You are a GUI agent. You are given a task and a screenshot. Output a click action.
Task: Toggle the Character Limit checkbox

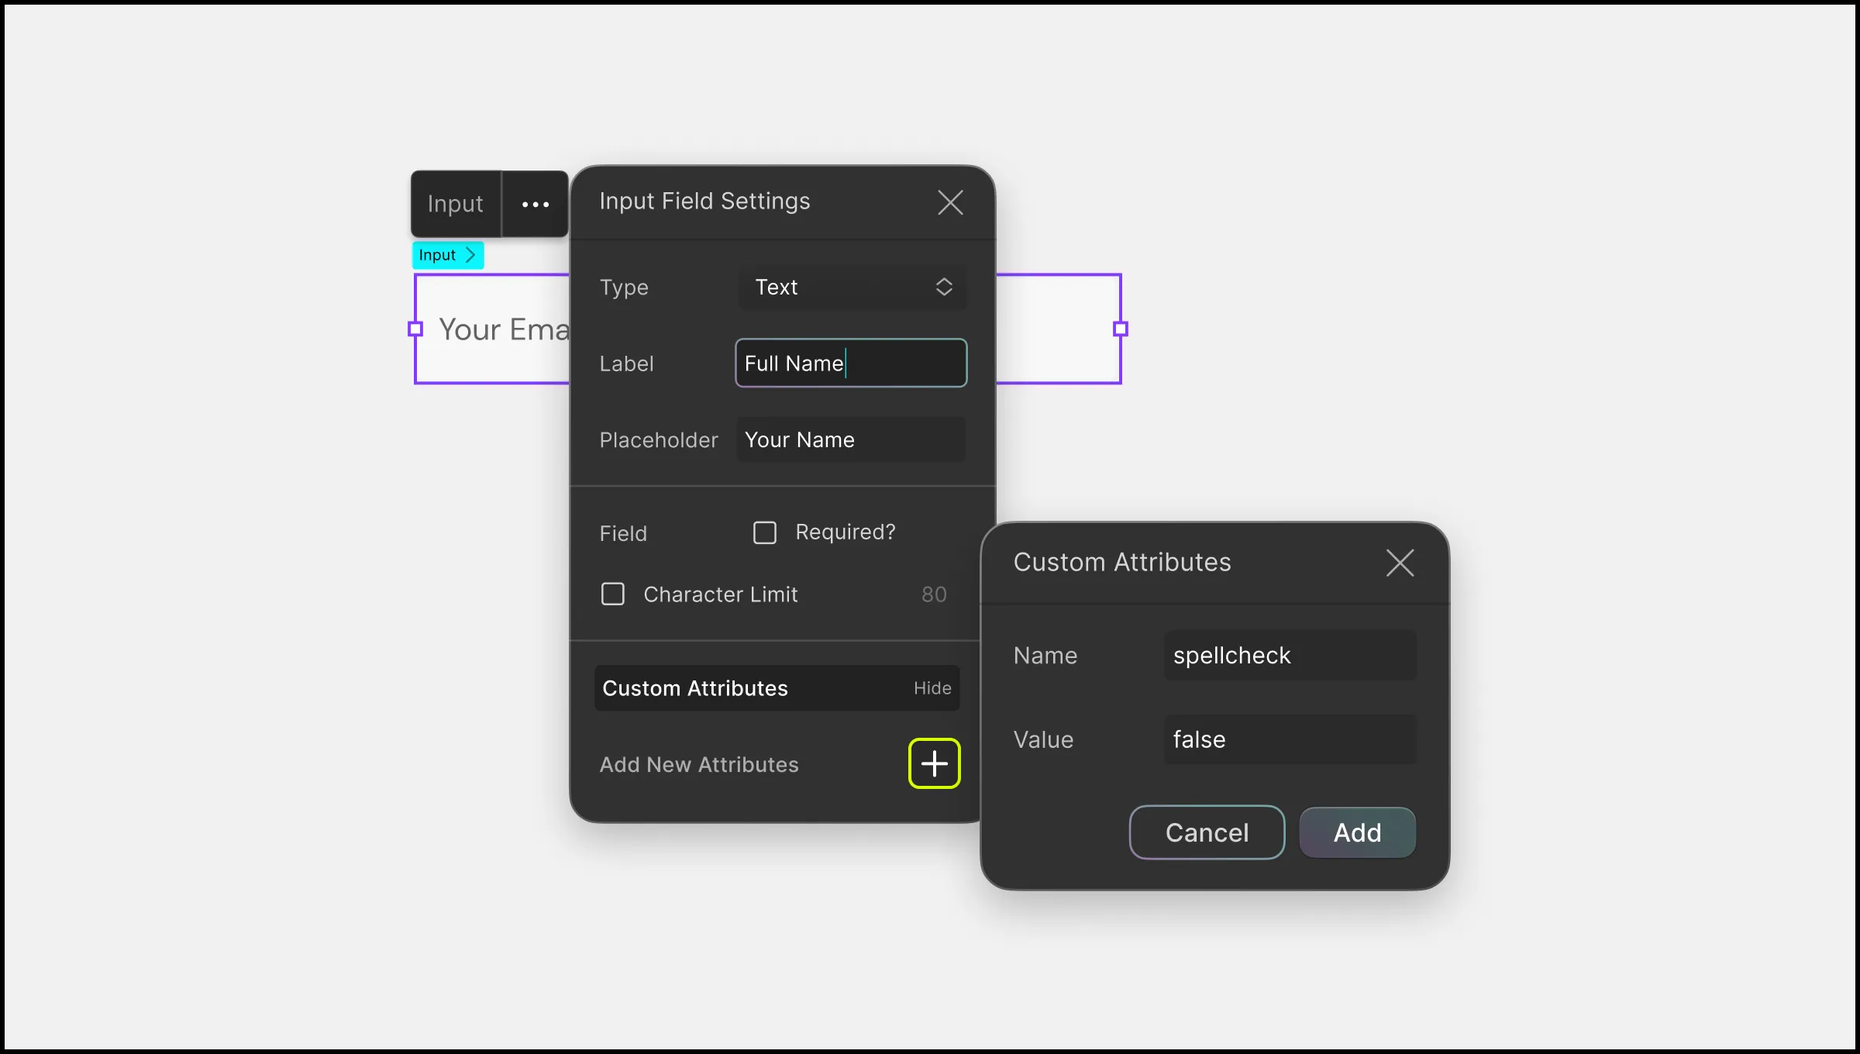pos(612,594)
